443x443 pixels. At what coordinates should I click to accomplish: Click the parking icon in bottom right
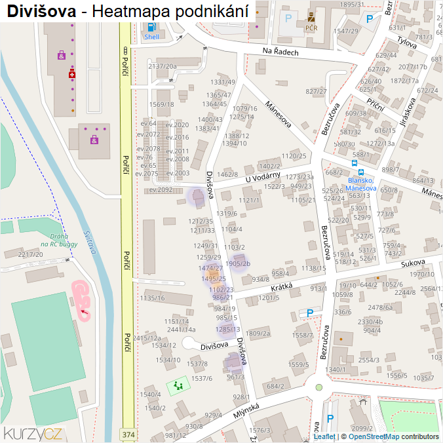tap(330, 418)
